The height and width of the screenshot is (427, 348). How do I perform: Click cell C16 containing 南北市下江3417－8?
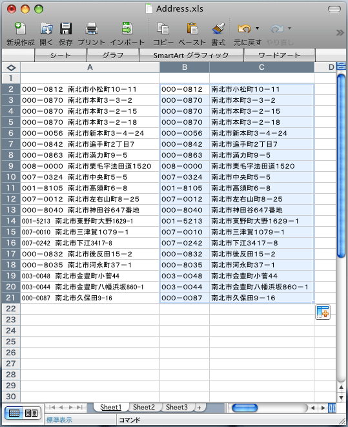pyautogui.click(x=261, y=243)
